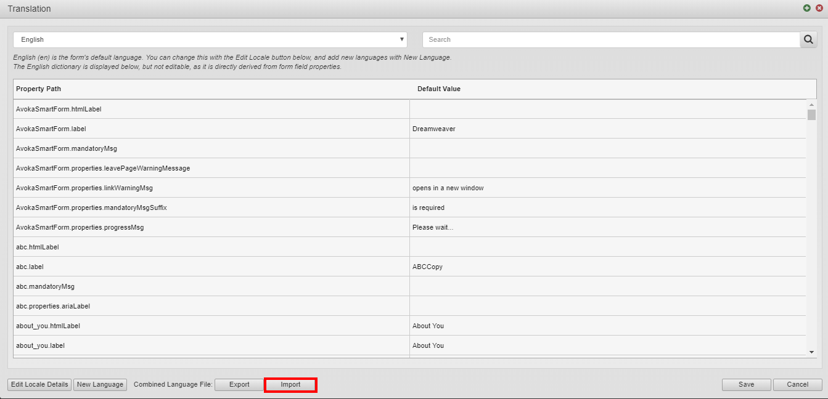Open the English language dropdown
The width and height of the screenshot is (828, 399).
click(210, 39)
